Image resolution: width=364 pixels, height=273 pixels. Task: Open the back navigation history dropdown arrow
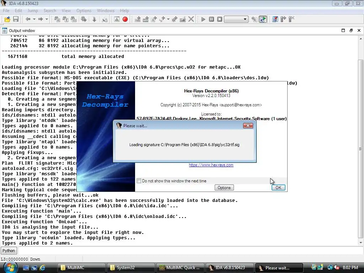34,19
